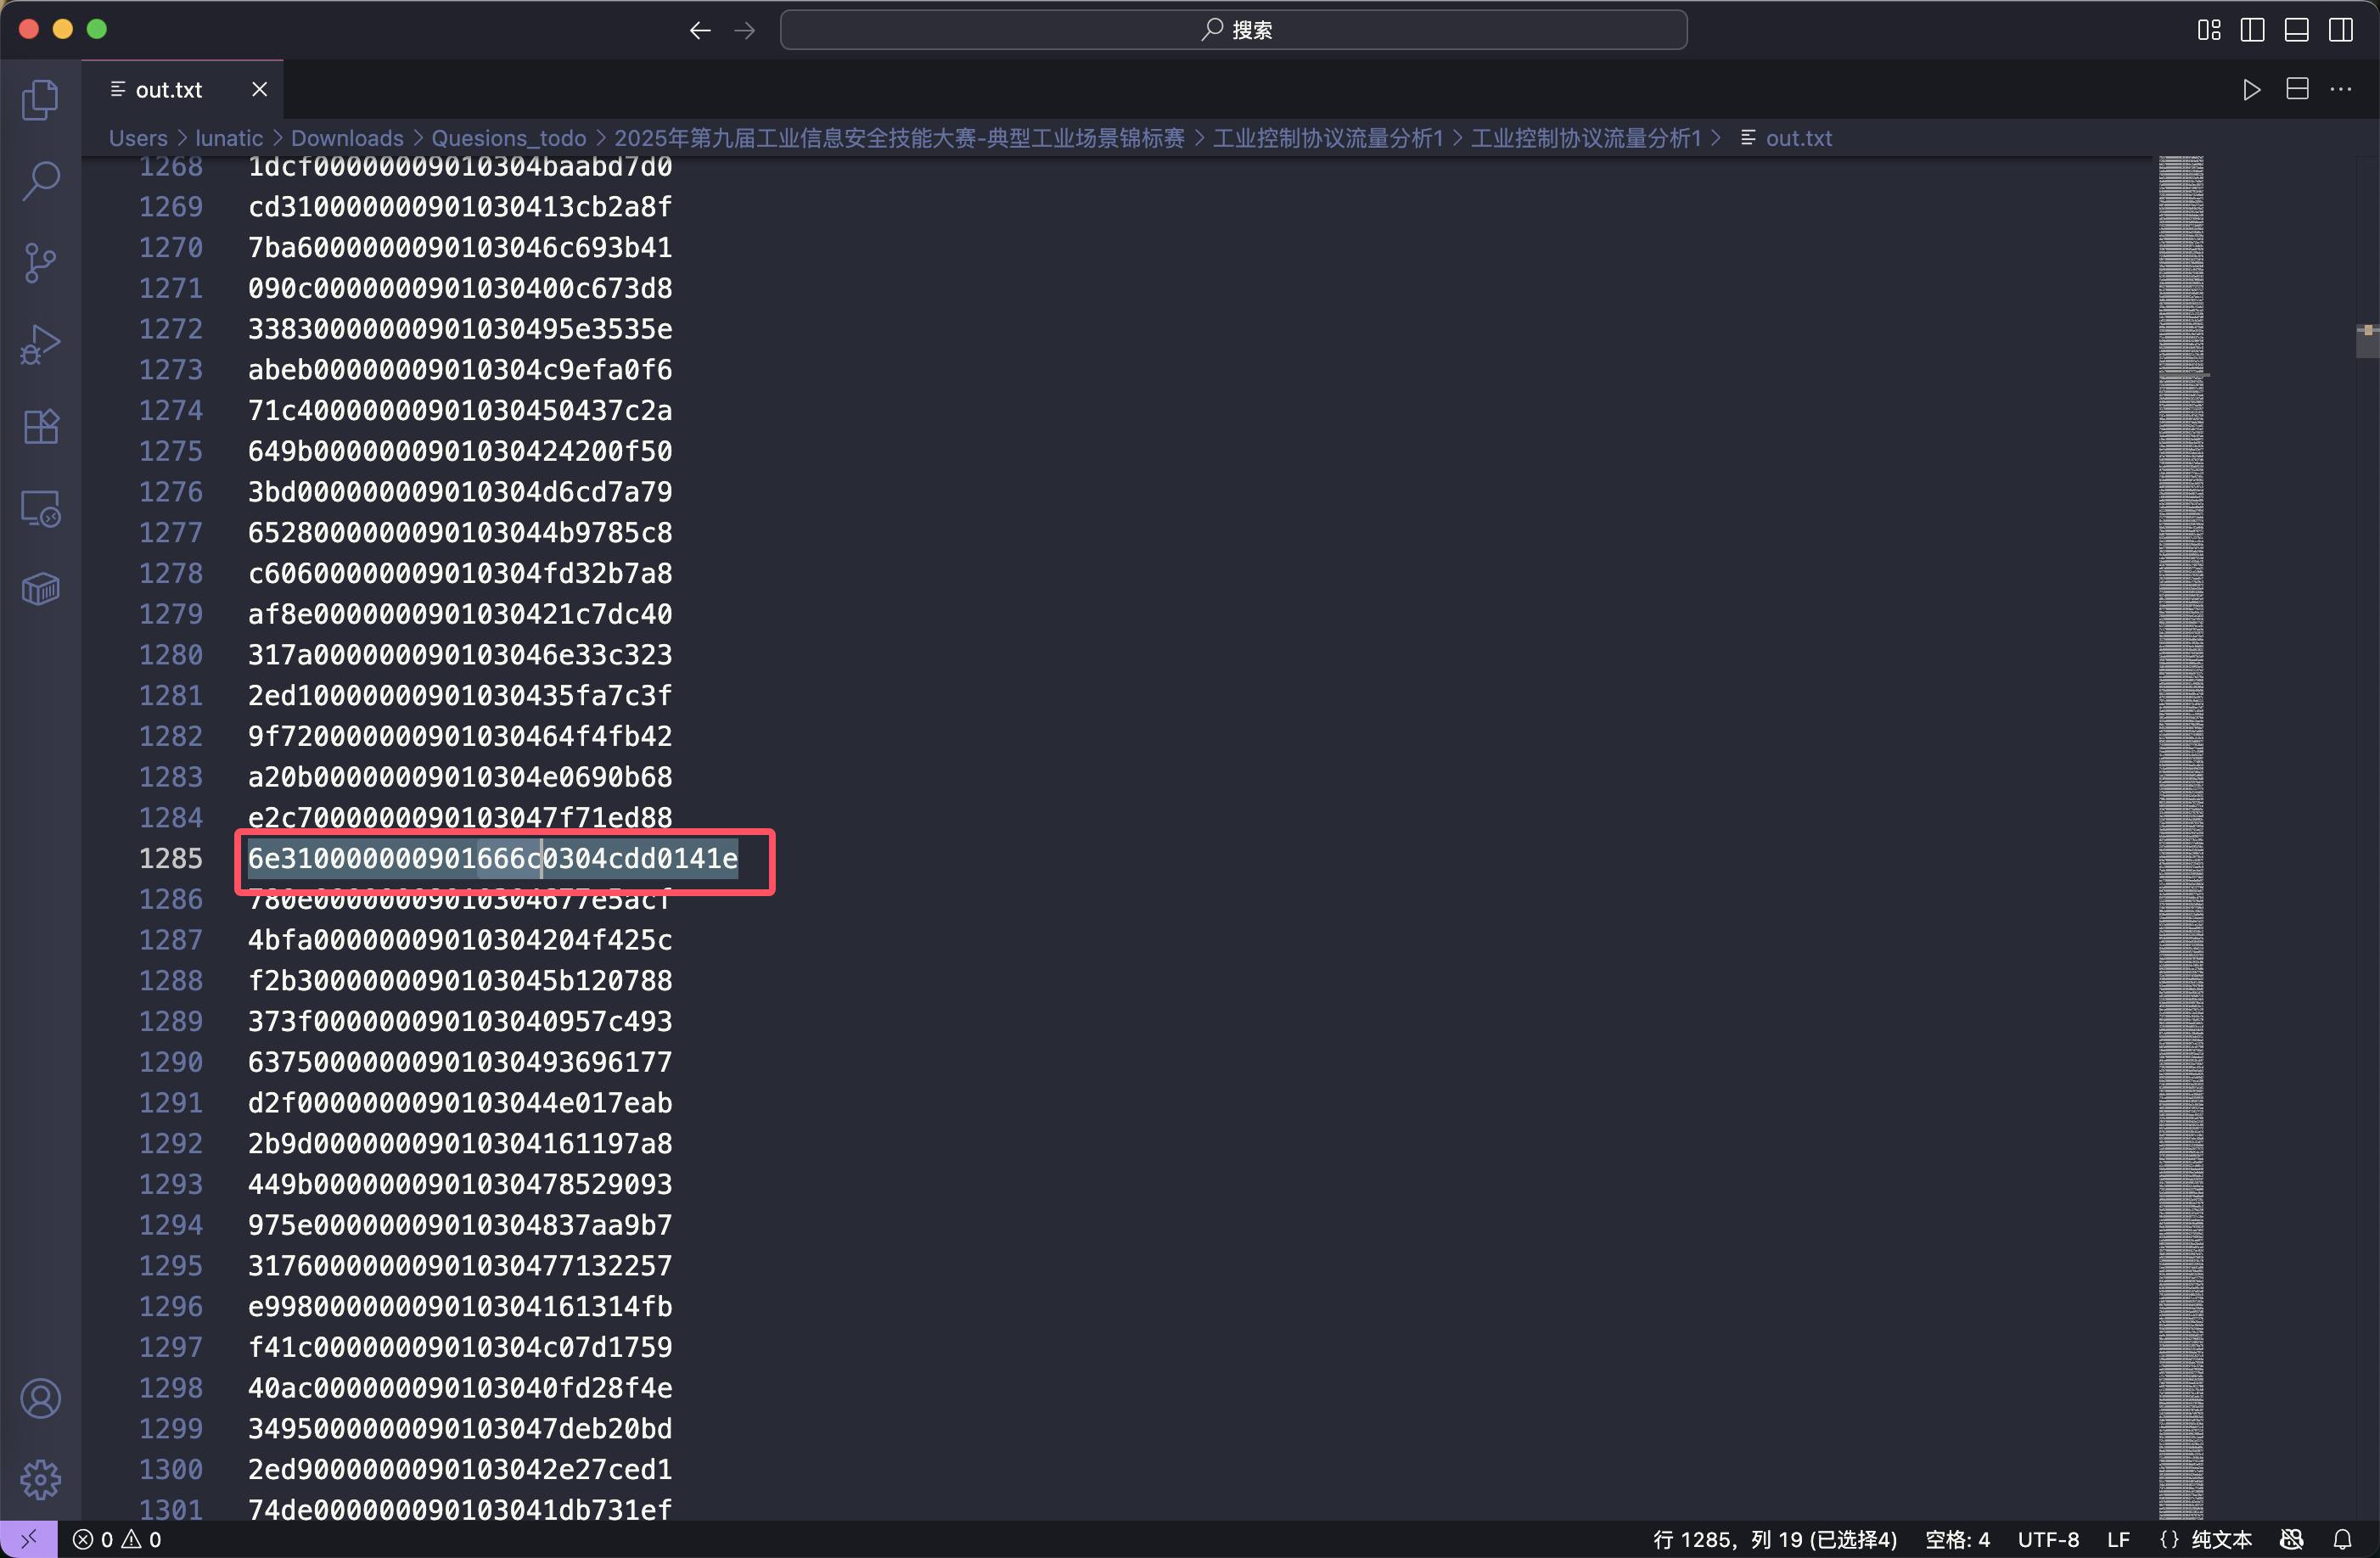Viewport: 2380px width, 1558px height.
Task: Click line 1278 text c60600000009010304fd32b7a8
Action: [x=460, y=573]
